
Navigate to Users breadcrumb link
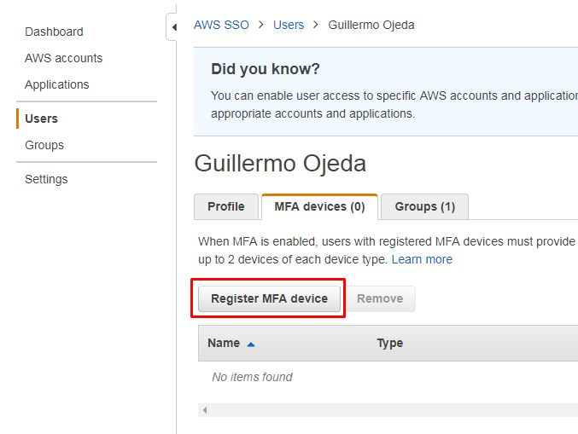click(289, 25)
